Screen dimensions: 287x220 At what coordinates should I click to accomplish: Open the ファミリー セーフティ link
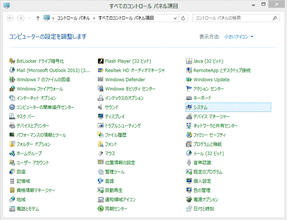(x=209, y=135)
